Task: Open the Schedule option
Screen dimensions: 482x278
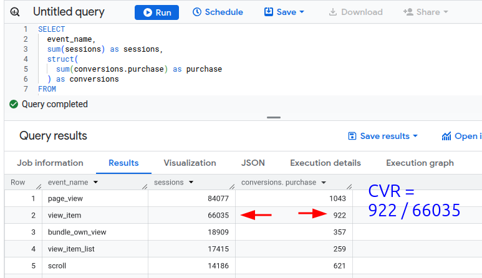Action: click(x=218, y=12)
